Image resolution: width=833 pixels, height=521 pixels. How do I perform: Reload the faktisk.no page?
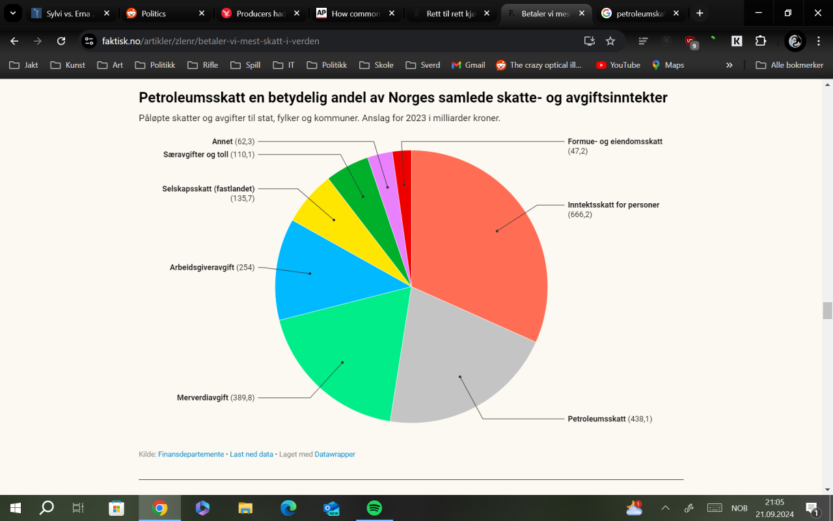point(61,40)
